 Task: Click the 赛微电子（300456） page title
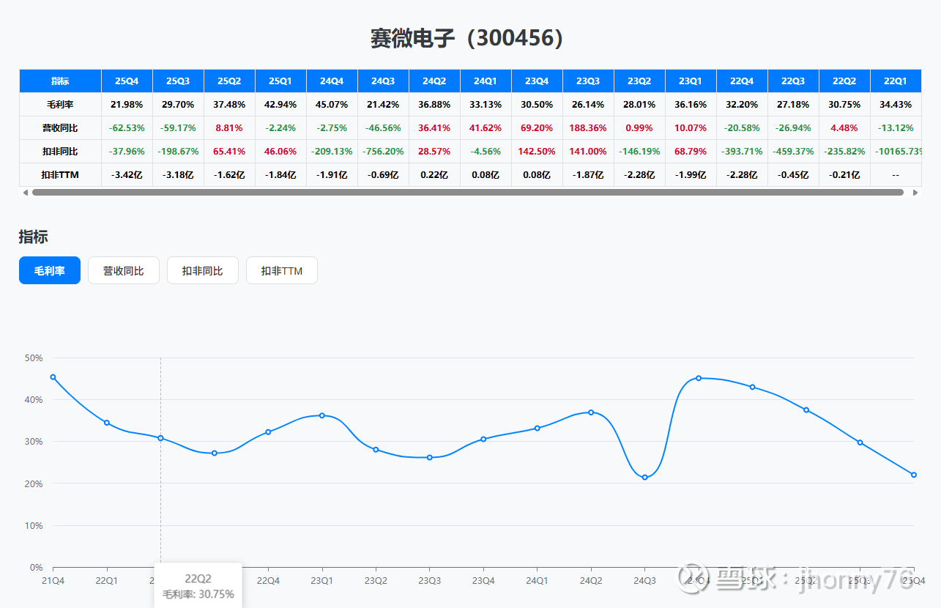click(470, 39)
